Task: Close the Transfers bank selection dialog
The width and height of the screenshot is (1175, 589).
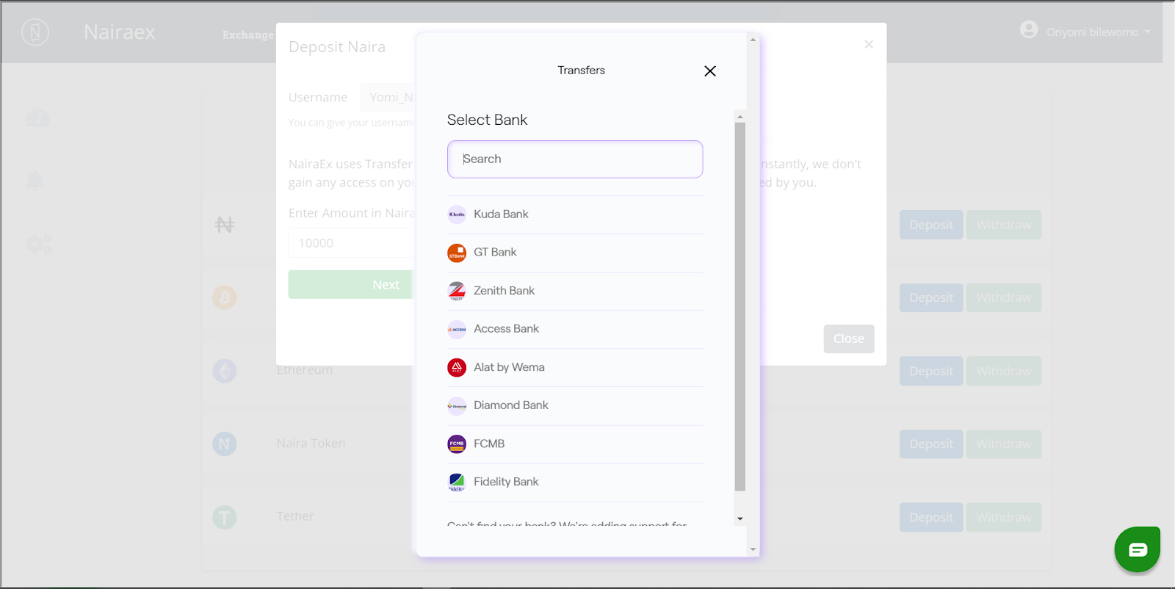Action: [709, 71]
